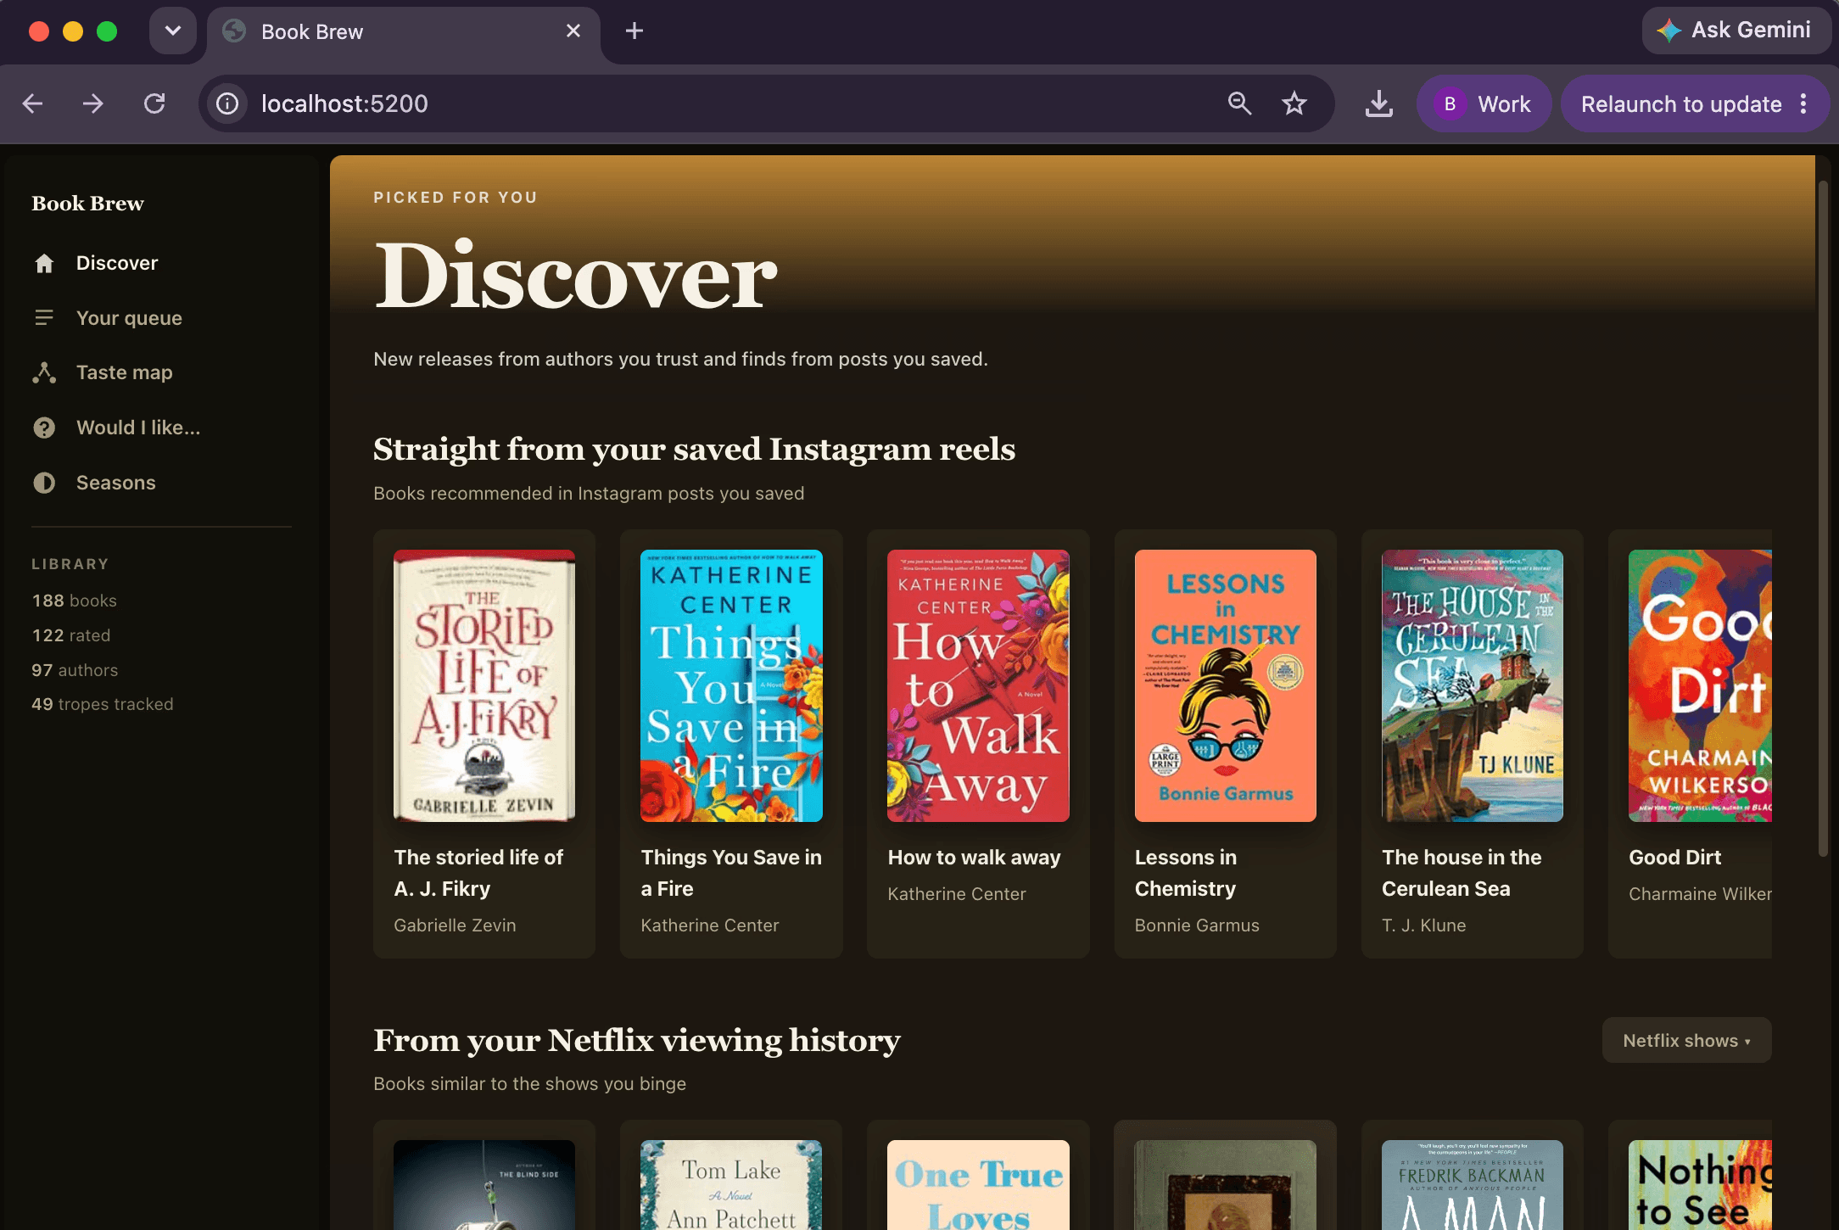Click title 'The house in the Cerulean Sea'
The image size is (1839, 1230).
pyautogui.click(x=1462, y=873)
